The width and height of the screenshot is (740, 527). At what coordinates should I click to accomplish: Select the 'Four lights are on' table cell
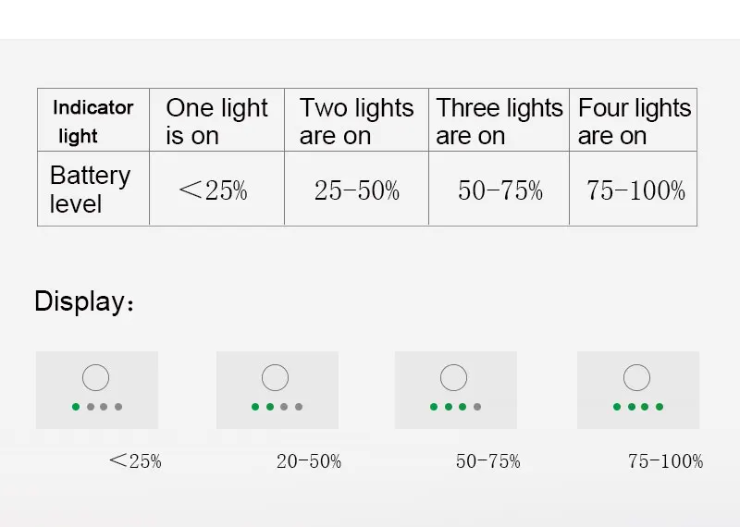pos(634,120)
